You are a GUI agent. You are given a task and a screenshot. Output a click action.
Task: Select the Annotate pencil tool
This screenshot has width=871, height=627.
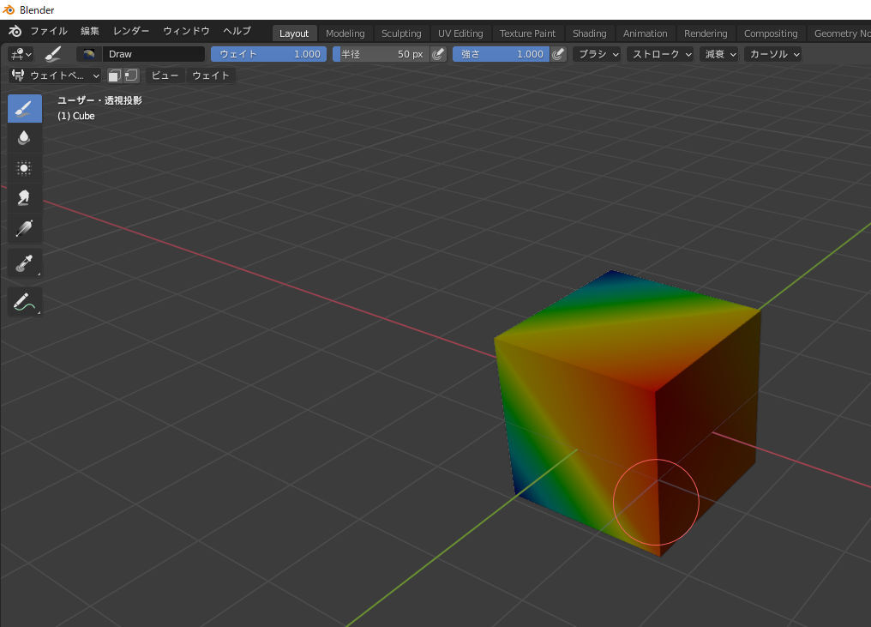25,302
